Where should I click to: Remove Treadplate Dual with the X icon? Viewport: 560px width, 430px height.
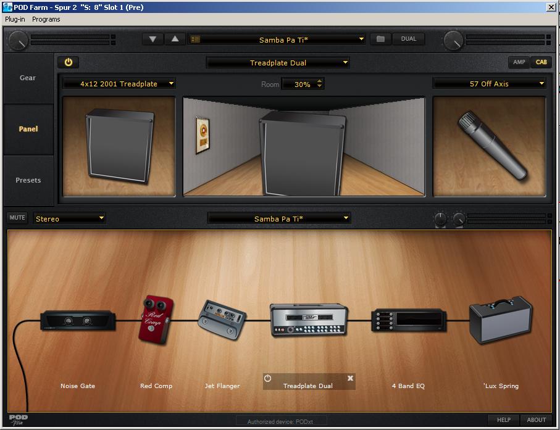point(350,378)
